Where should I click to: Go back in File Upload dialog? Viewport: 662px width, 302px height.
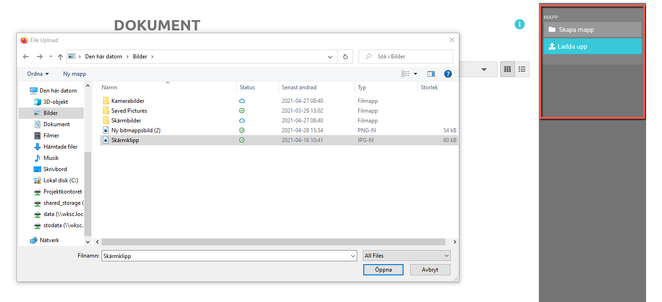(x=26, y=57)
